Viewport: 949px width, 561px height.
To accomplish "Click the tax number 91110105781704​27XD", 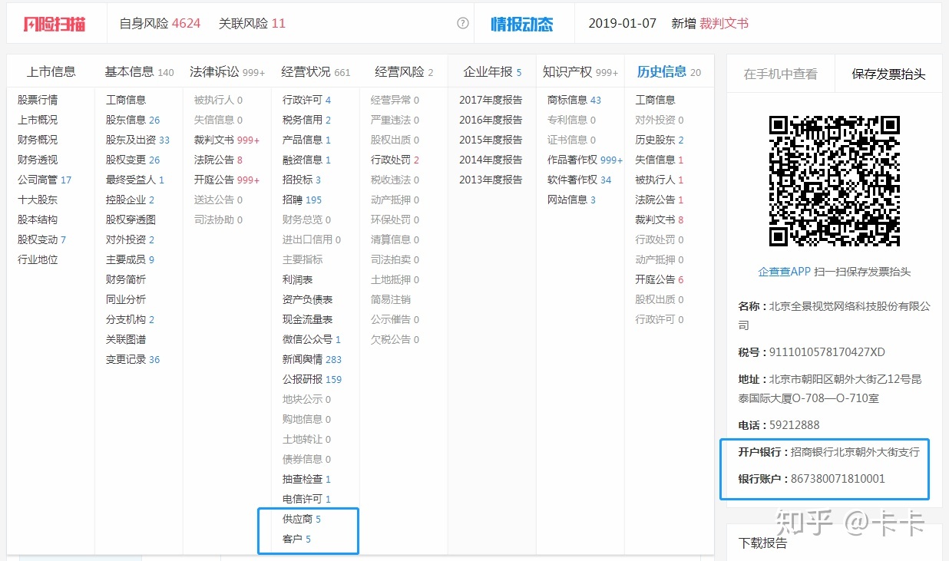I will (x=828, y=352).
